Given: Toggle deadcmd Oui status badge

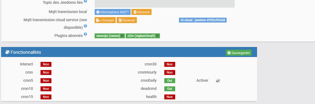Looking at the screenshot, I should coord(169,89).
